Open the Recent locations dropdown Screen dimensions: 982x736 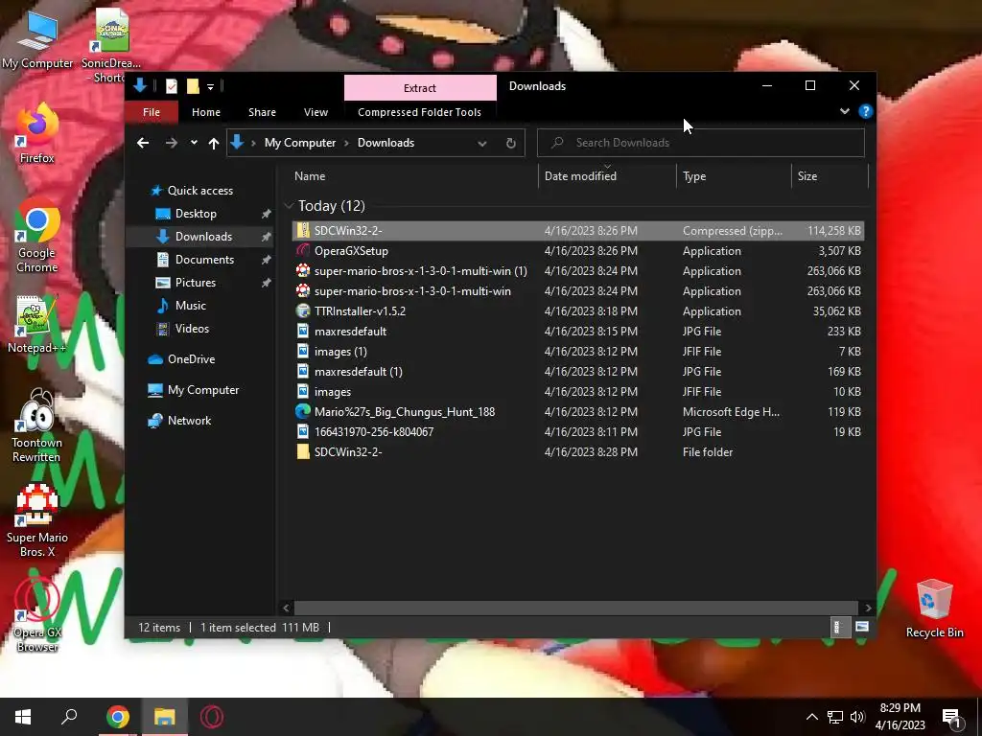(x=194, y=143)
